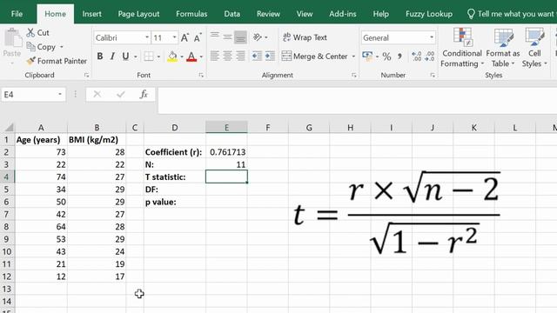Open Conditional Formatting menu
This screenshot has height=313, width=557.
[462, 48]
